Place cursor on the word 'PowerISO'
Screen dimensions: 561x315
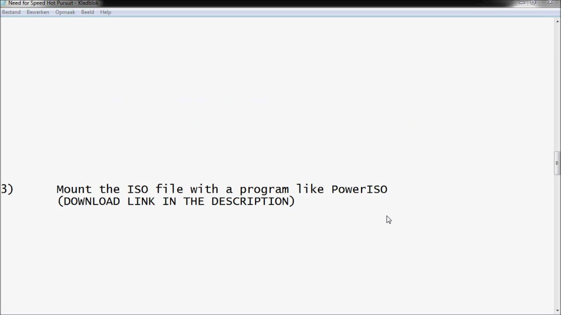[x=359, y=189]
